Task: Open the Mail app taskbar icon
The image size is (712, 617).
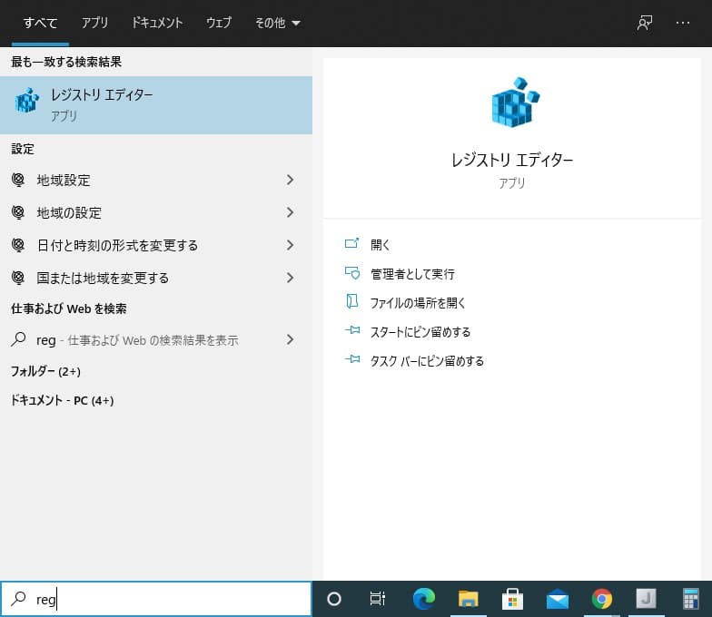Action: tap(558, 599)
